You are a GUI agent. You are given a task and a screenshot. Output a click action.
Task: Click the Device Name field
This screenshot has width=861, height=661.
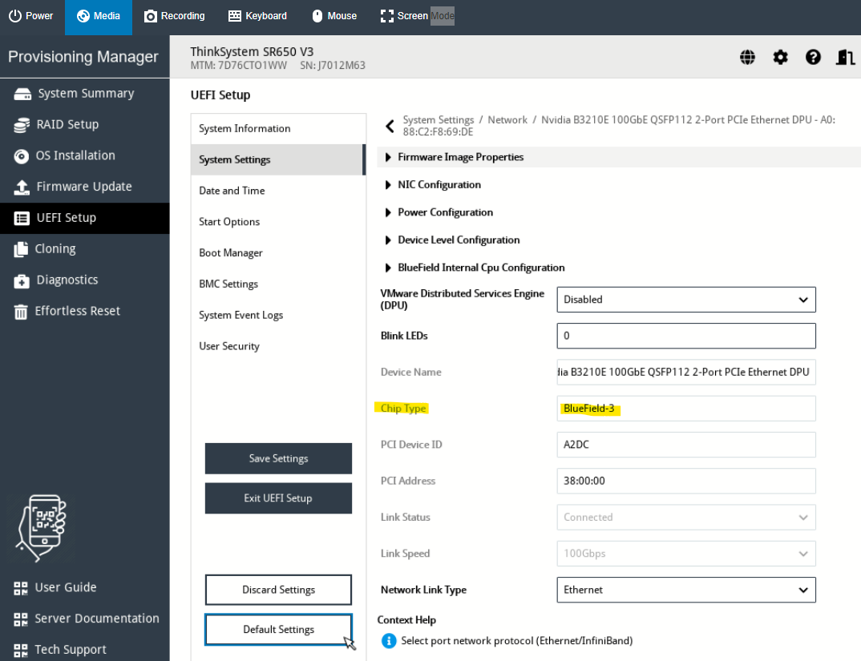click(x=686, y=373)
